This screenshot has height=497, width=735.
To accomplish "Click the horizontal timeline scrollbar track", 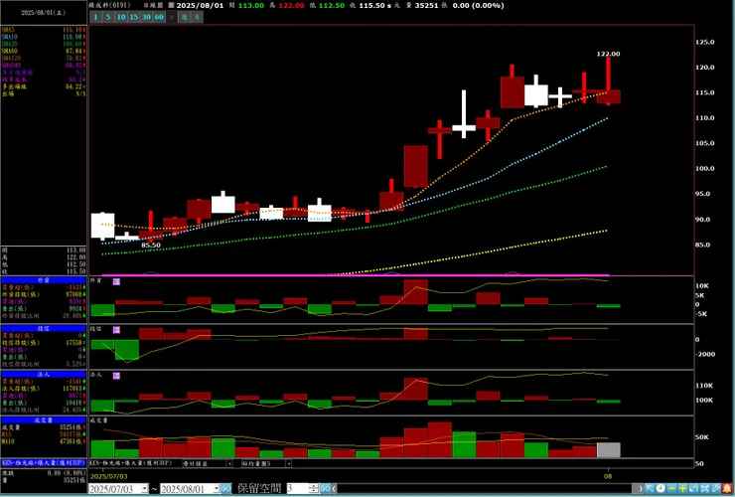I will (x=487, y=489).
